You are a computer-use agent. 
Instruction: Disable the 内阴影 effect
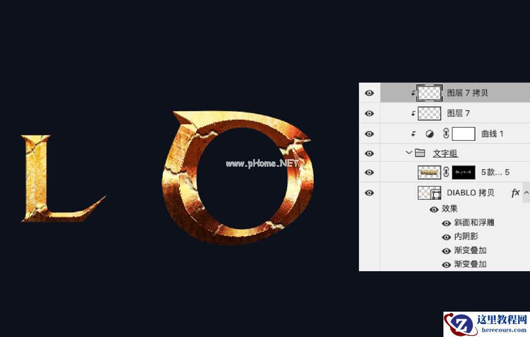click(446, 237)
